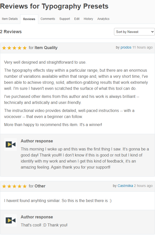Click the Reviews for Typography Presets heading
The height and width of the screenshot is (235, 155).
click(54, 6)
